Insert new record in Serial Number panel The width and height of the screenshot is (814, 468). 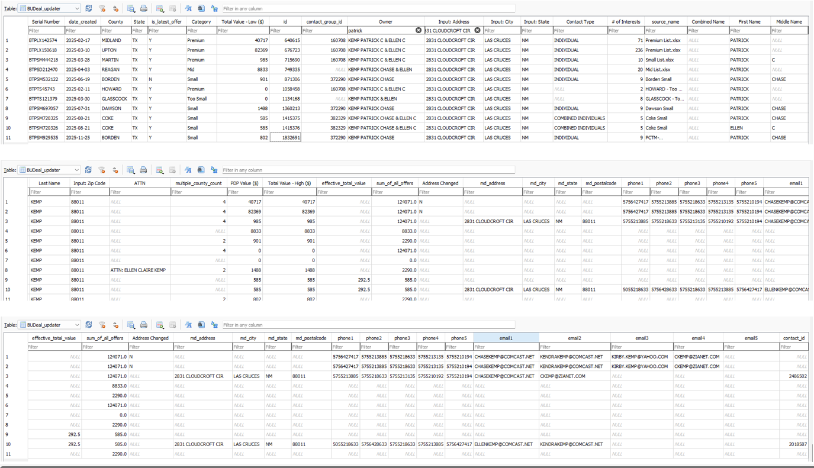click(x=160, y=8)
